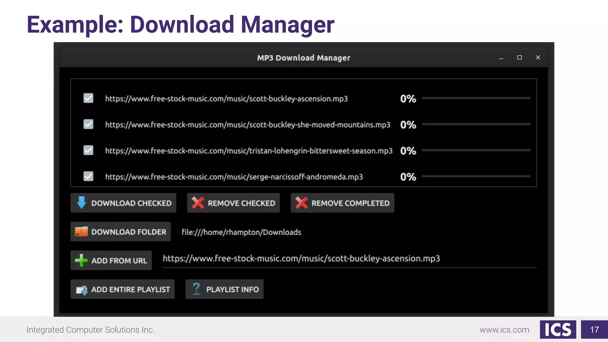Click the 0% label of andromeda.mp3
The height and width of the screenshot is (342, 608).
tap(408, 177)
